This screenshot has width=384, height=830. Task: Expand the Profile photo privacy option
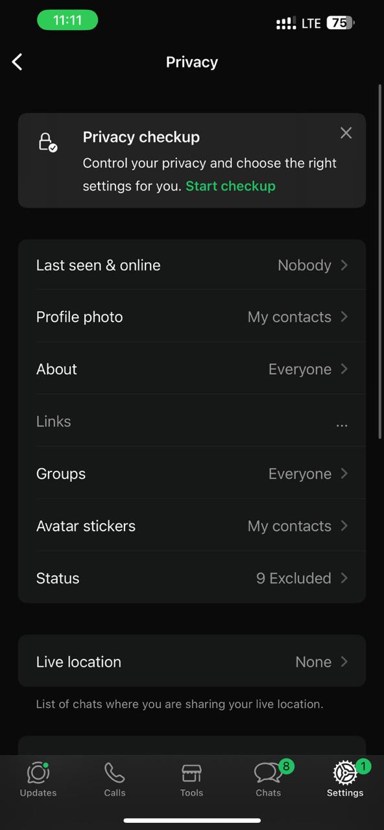point(192,317)
